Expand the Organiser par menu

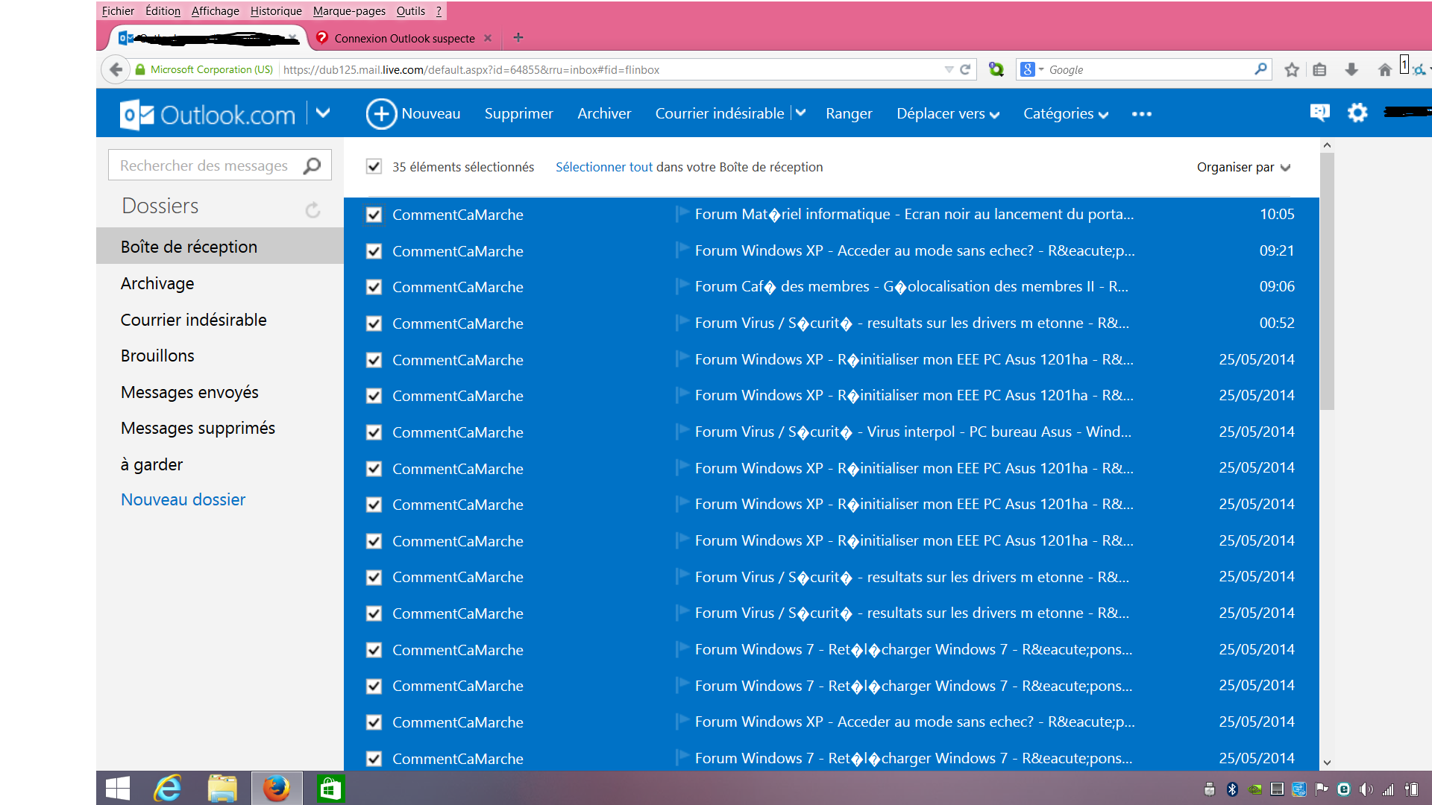(x=1243, y=167)
